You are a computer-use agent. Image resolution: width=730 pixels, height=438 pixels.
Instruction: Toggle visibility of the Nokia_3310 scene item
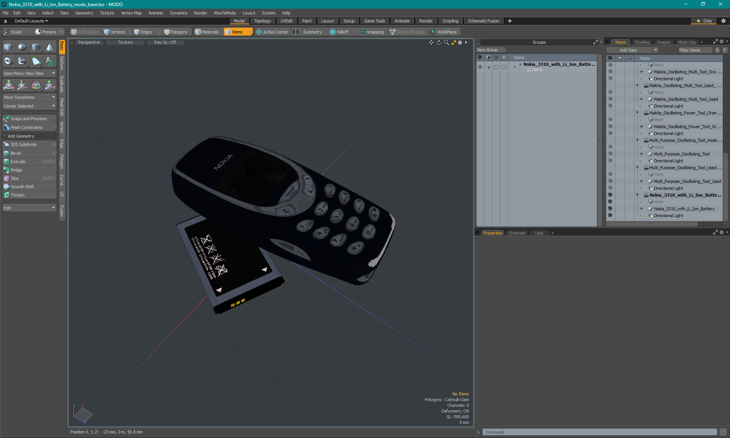pyautogui.click(x=610, y=195)
